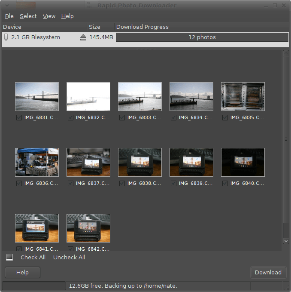
Task: Toggle checkbox for IMG_6835
Action: click(225, 117)
